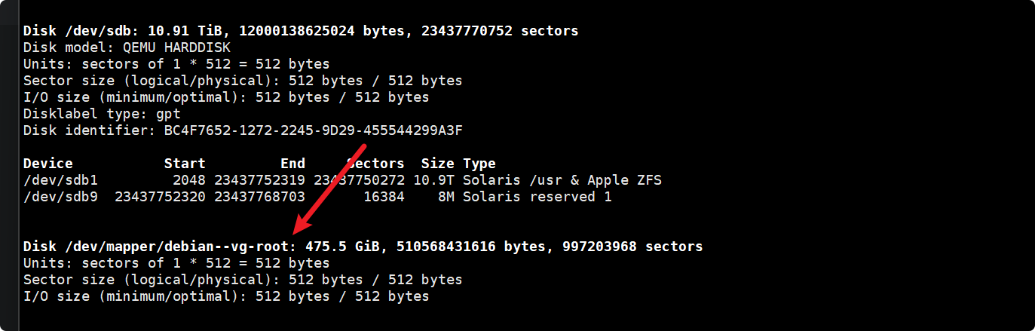Click the Device column header

point(48,164)
